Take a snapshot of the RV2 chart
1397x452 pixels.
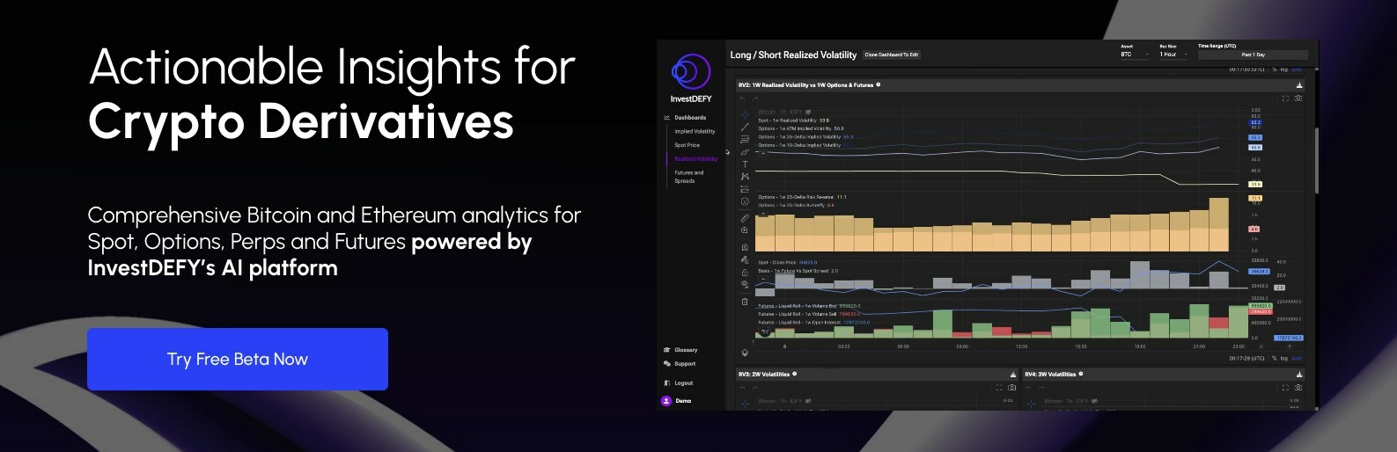pos(1298,98)
